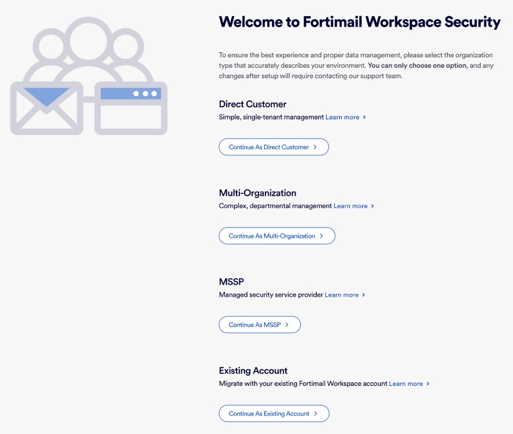
Task: Follow Learn more for managed security service provider
Action: click(341, 295)
